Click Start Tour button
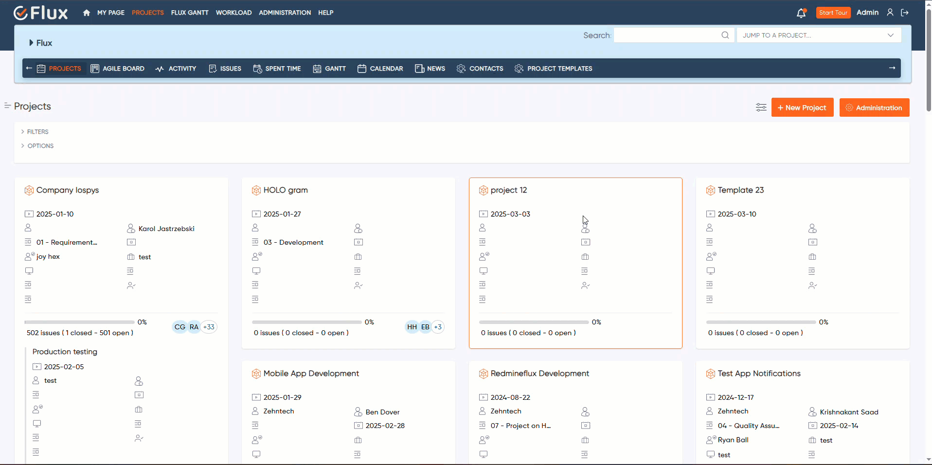Screen dimensions: 932x465 coord(833,13)
